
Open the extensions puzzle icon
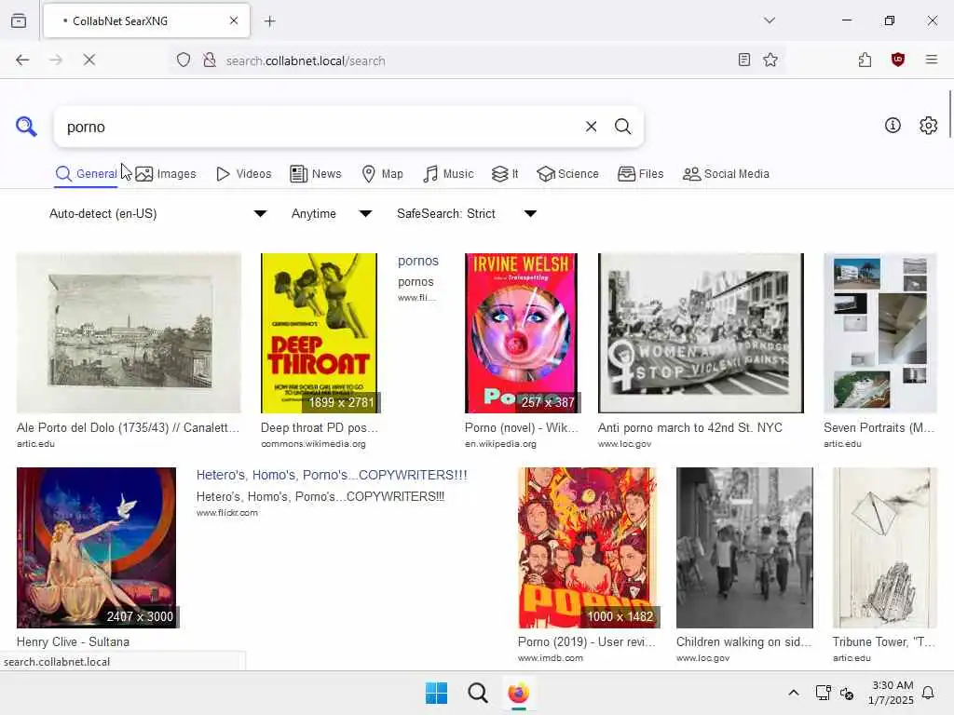pos(865,60)
